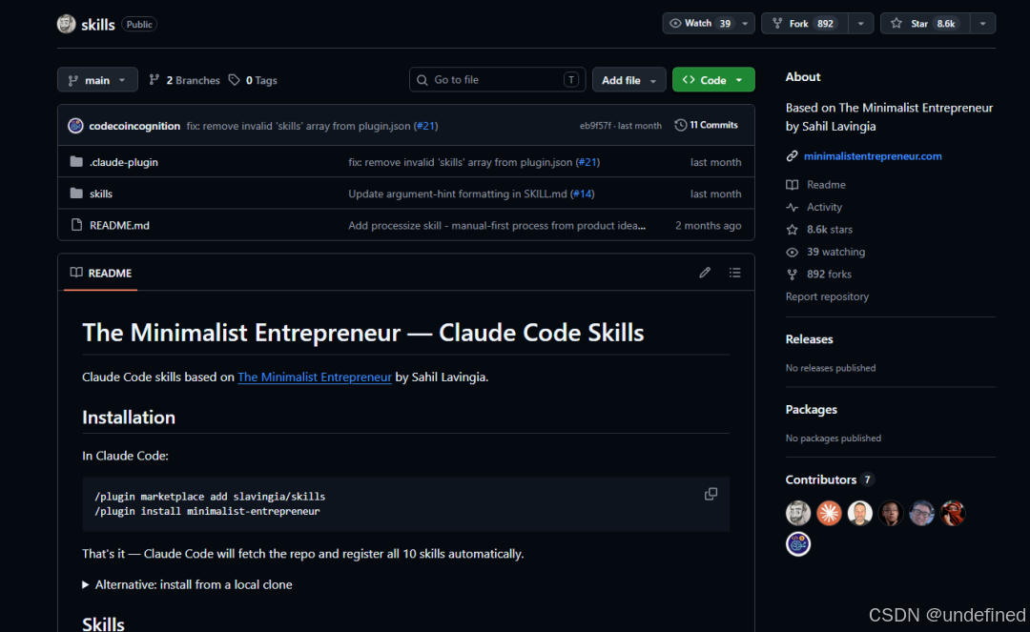Click the star icon beside 8.6k stars
Viewport: 1030px width, 632px height.
pyautogui.click(x=793, y=230)
